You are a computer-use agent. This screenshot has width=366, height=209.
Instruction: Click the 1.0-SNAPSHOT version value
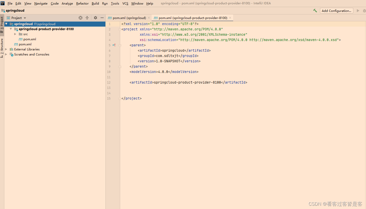coord(168,61)
